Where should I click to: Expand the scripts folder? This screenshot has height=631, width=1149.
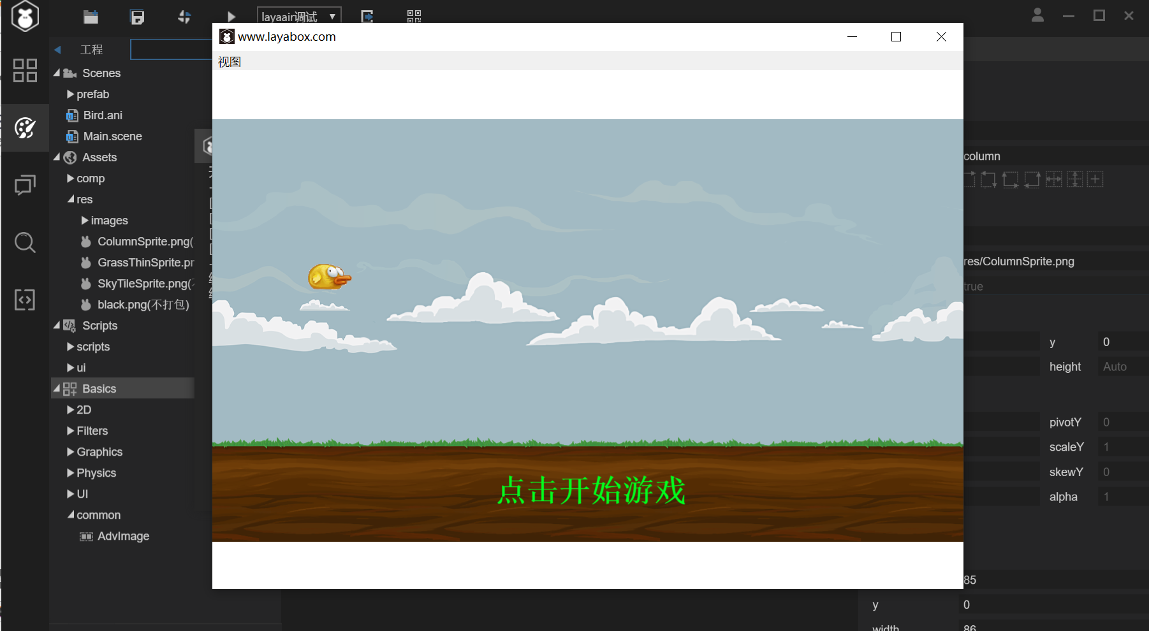coord(70,347)
